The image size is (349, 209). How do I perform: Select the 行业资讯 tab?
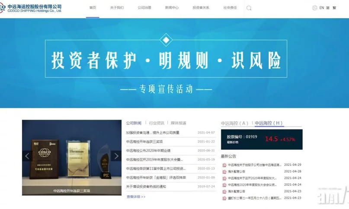(x=157, y=123)
